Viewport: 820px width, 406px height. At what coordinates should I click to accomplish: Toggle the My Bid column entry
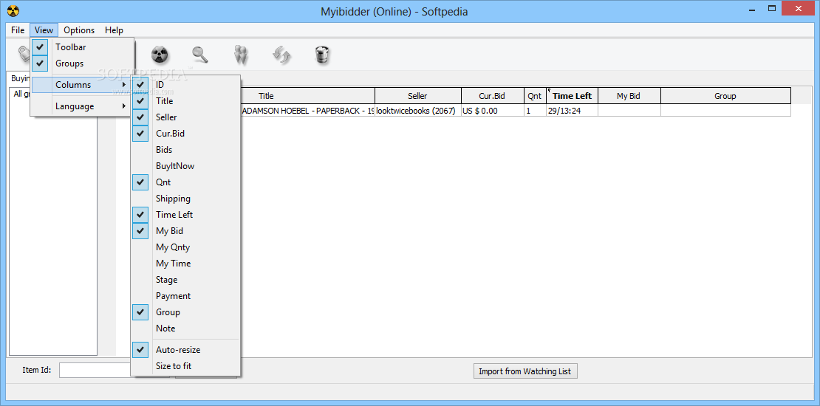tap(185, 231)
